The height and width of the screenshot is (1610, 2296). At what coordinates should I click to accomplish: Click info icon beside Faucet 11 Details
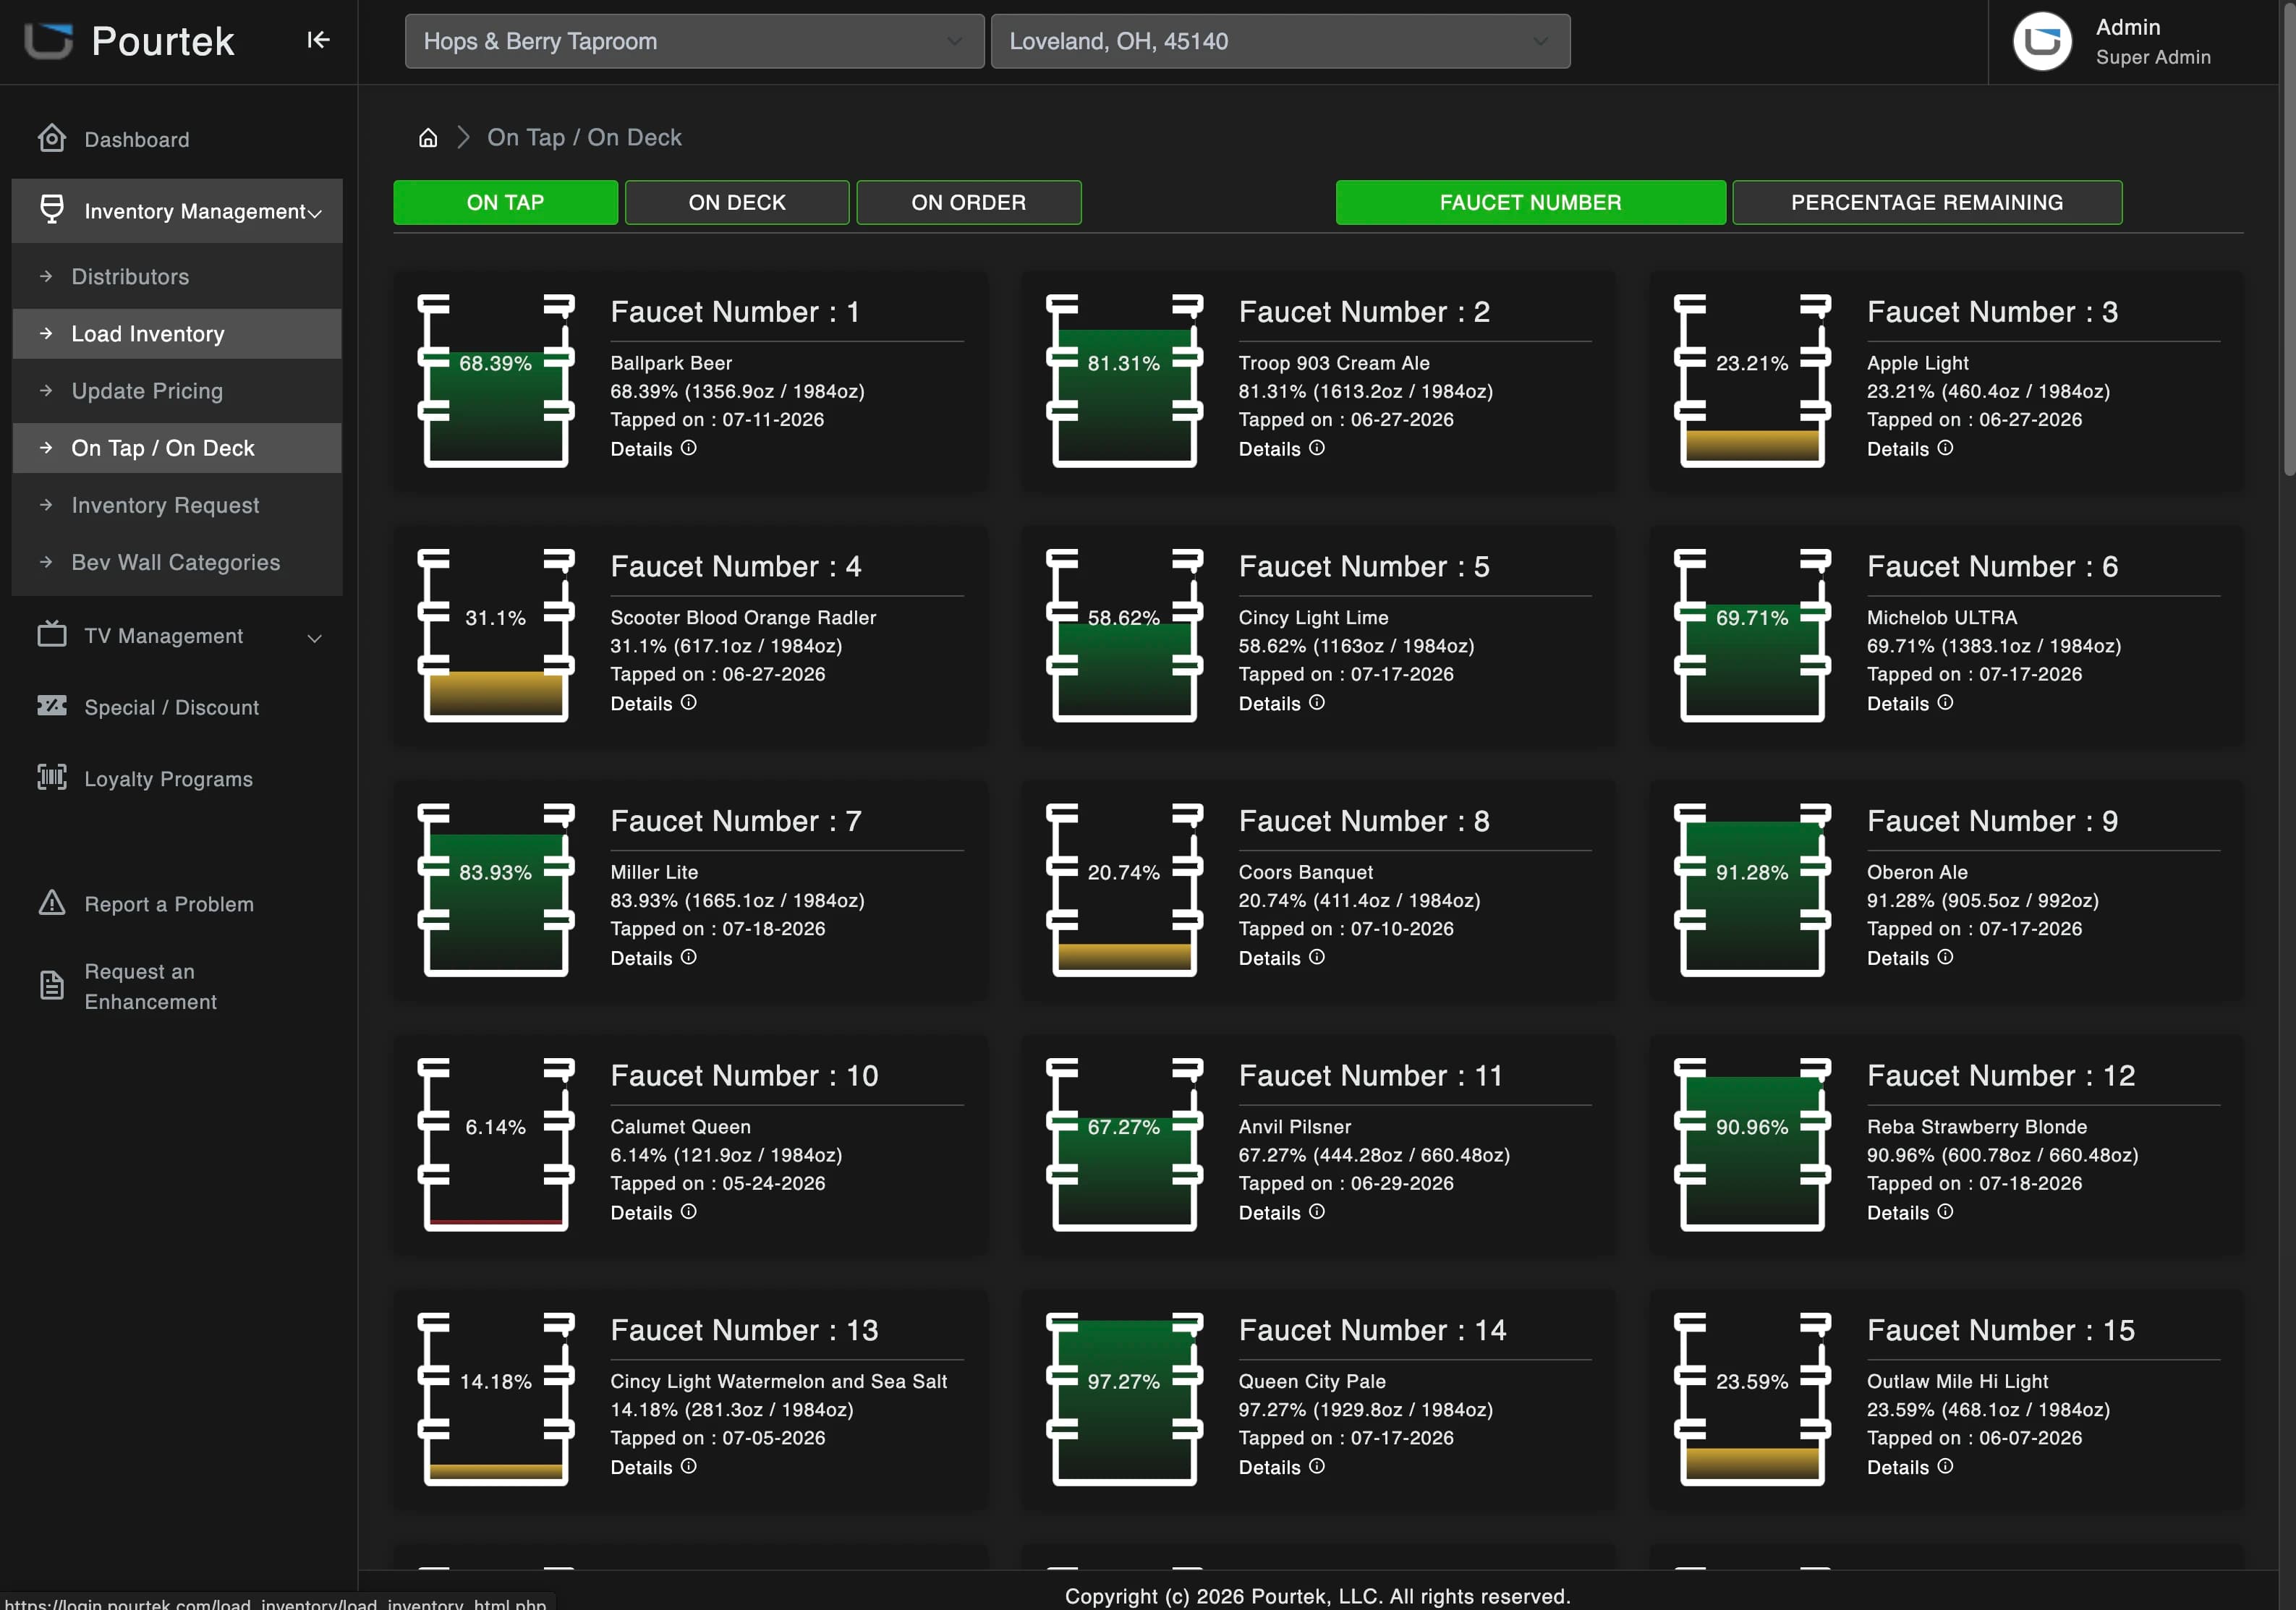(1317, 1212)
